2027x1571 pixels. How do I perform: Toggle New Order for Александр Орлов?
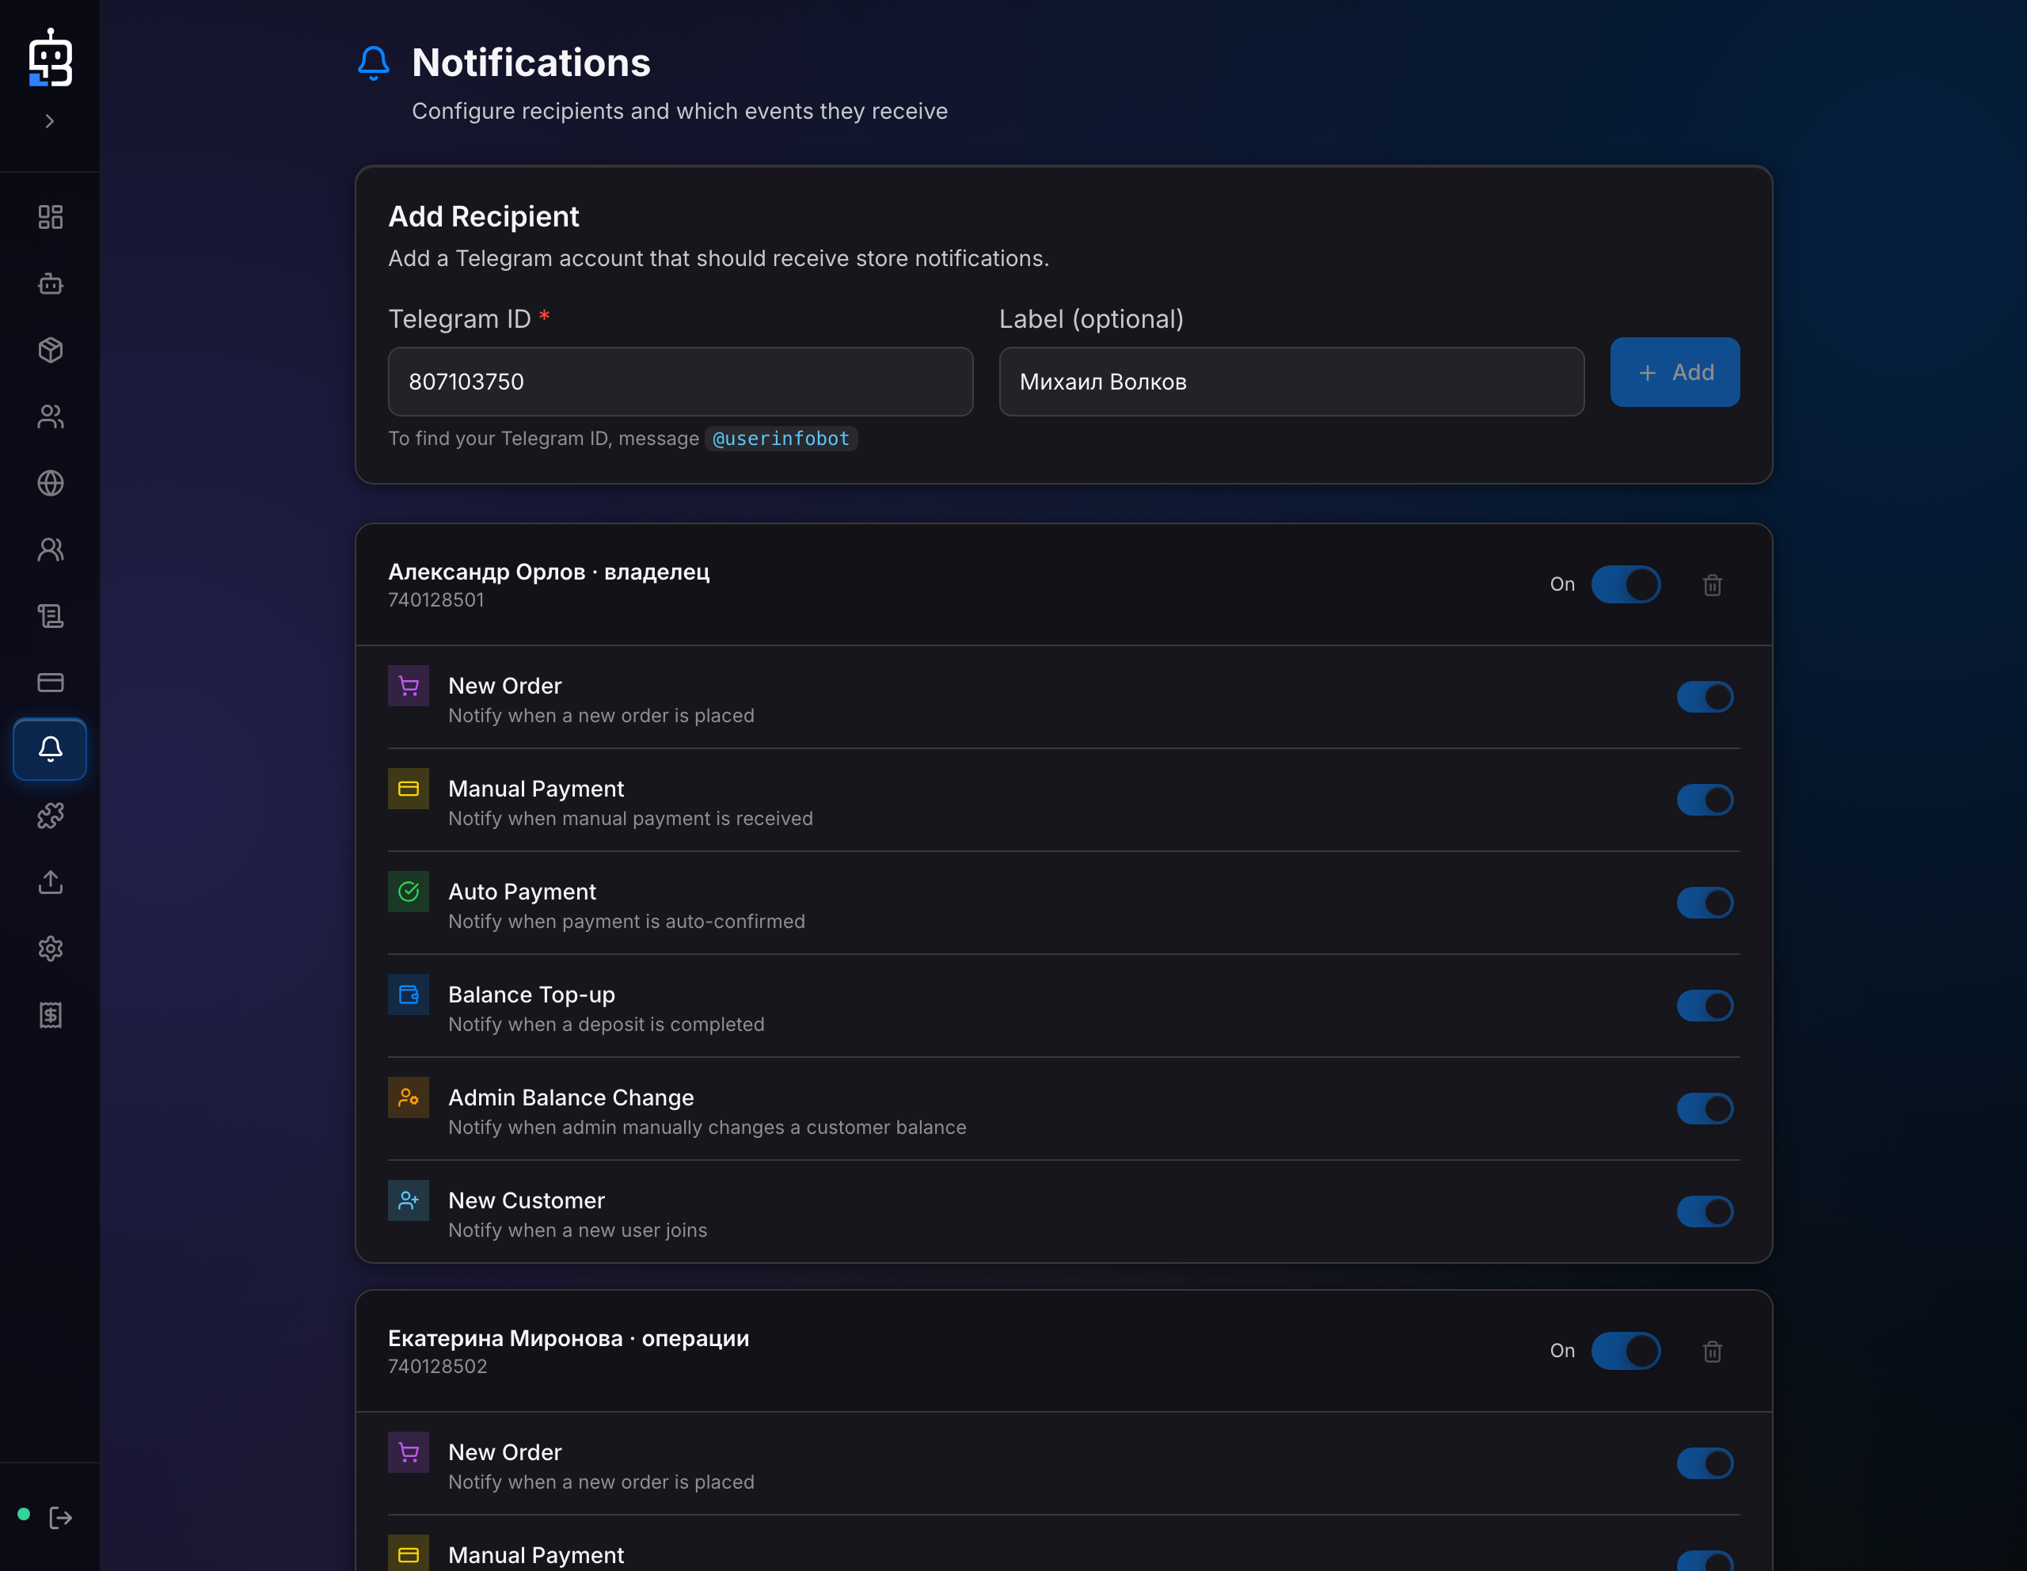point(1705,697)
